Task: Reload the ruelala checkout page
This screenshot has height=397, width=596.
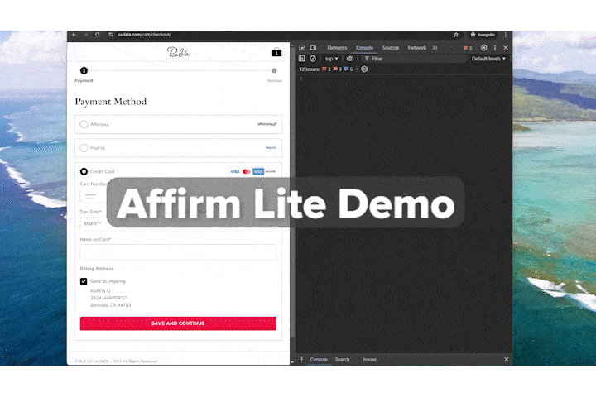Action: tap(98, 35)
